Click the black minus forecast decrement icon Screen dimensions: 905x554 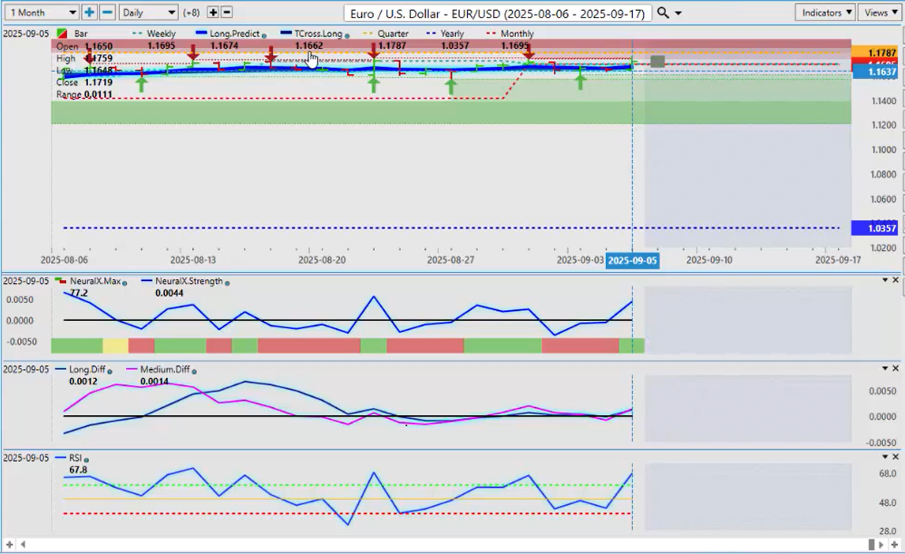coord(227,13)
